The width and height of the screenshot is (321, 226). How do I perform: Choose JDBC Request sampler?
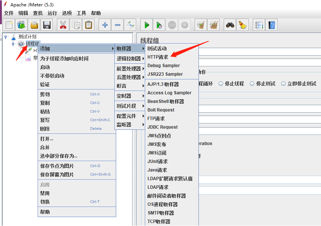(172, 127)
